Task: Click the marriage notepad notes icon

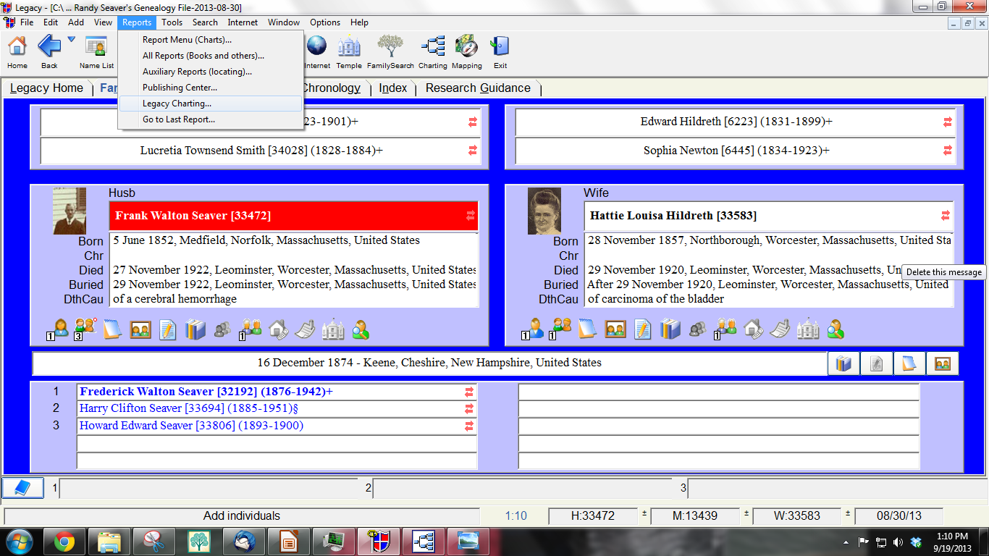Action: (x=909, y=363)
